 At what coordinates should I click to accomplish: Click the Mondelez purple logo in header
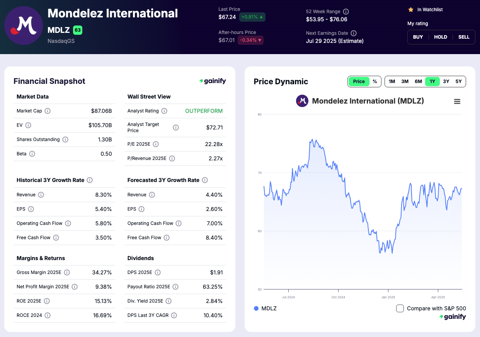click(x=24, y=25)
